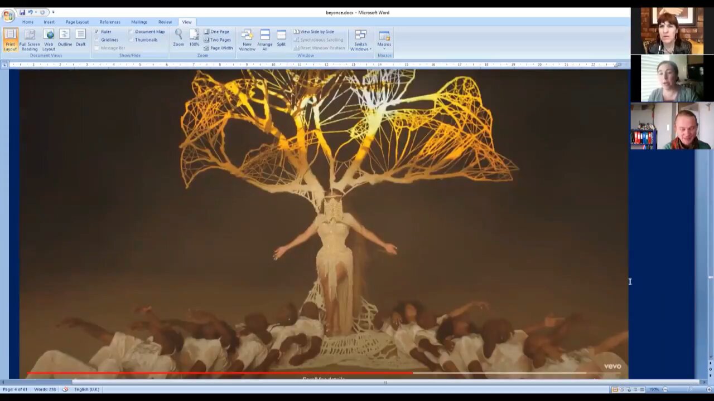Select Print Layout view
This screenshot has width=714, height=401.
10,40
